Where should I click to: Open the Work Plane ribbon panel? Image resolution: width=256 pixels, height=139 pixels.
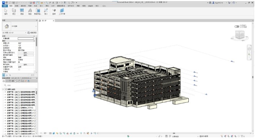62,12
